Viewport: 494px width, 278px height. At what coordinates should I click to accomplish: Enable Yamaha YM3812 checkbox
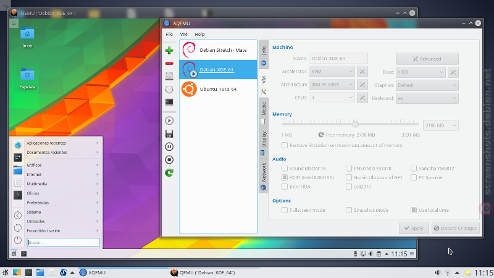click(x=414, y=168)
